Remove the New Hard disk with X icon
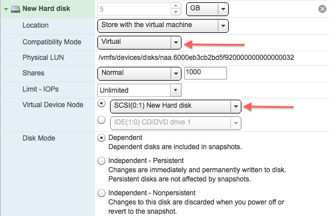 322,9
